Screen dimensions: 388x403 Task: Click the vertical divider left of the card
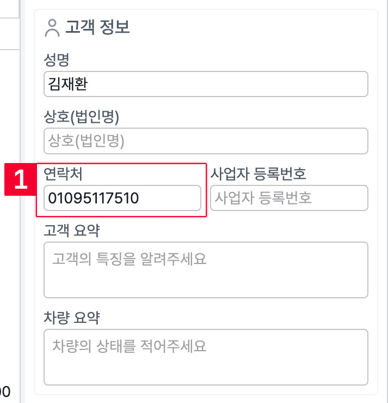(x=20, y=273)
